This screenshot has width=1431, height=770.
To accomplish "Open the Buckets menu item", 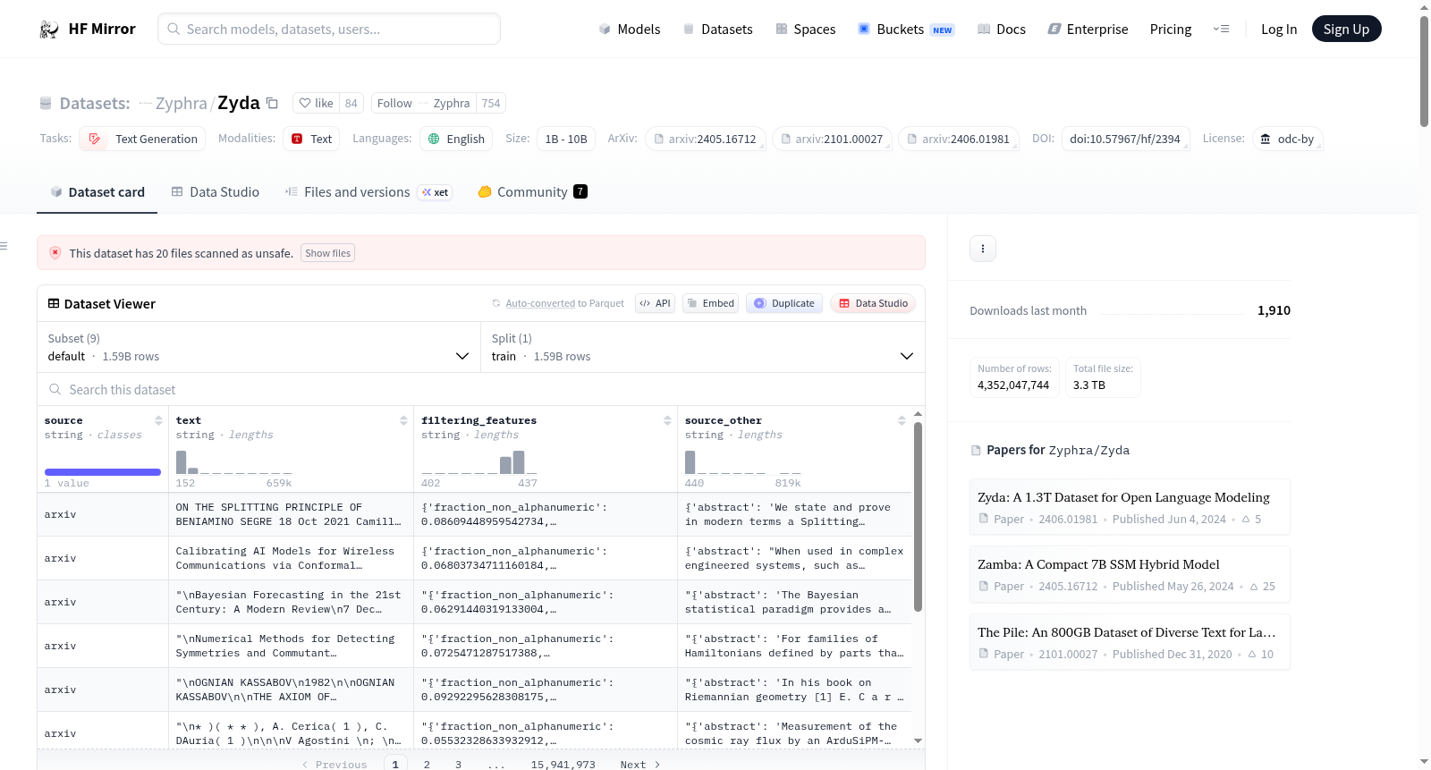I will tap(906, 30).
